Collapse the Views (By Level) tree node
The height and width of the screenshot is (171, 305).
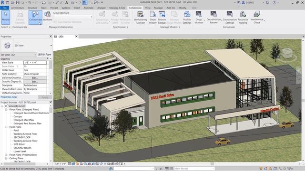(x=2, y=106)
